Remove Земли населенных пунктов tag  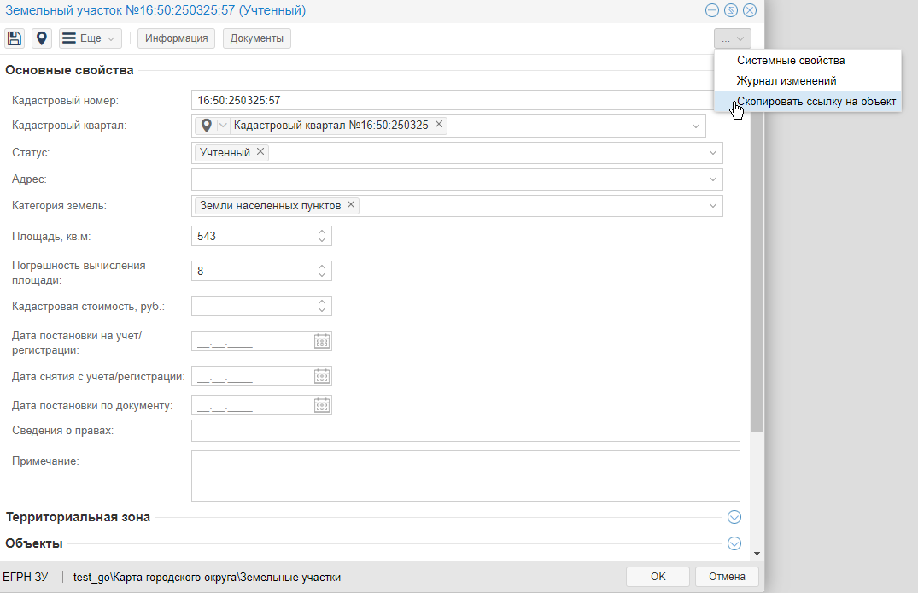tap(351, 205)
